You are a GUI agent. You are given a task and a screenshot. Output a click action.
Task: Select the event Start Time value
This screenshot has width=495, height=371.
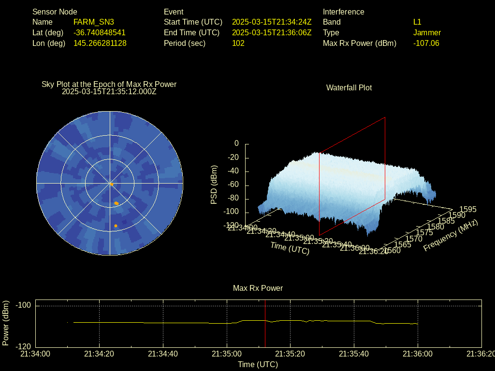coord(272,22)
